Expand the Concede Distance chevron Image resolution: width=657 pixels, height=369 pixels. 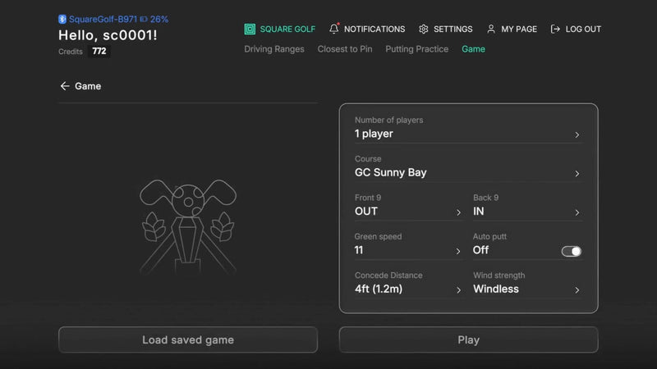pos(458,289)
